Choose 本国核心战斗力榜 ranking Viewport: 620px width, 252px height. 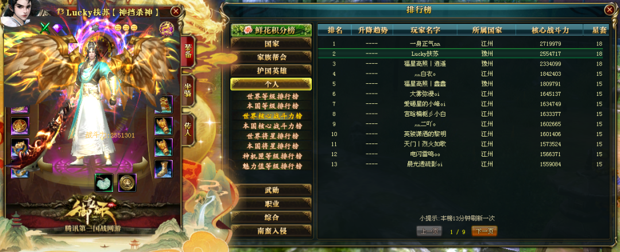click(273, 126)
